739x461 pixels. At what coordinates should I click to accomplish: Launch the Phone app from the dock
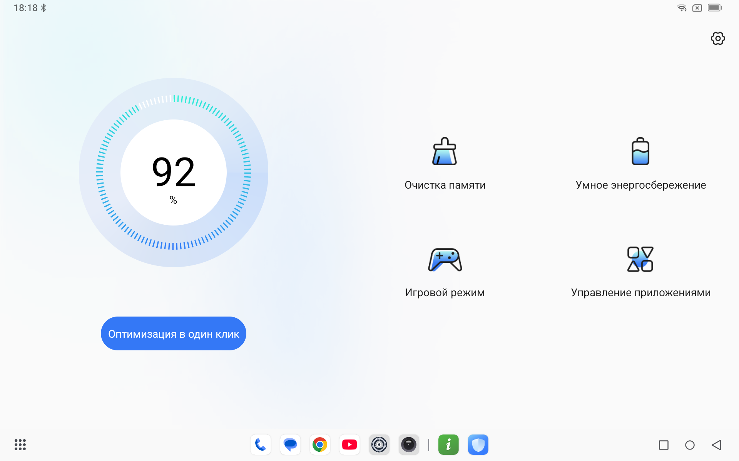click(x=261, y=445)
